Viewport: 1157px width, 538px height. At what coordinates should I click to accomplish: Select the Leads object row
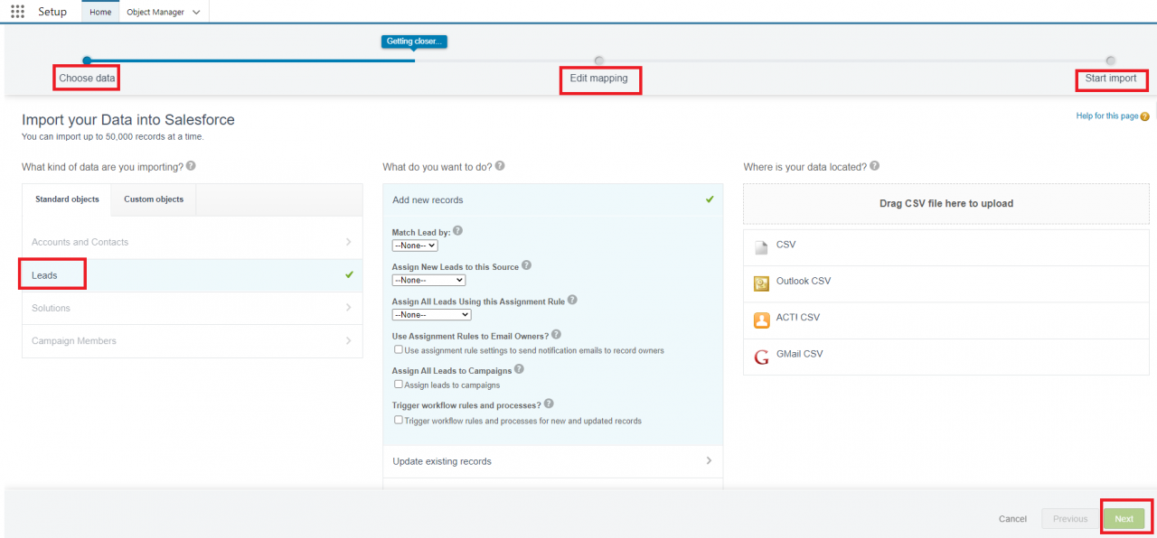[x=193, y=275]
